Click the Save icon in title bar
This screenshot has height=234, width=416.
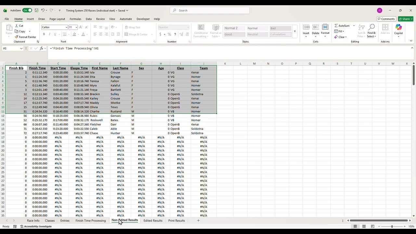pos(36,10)
